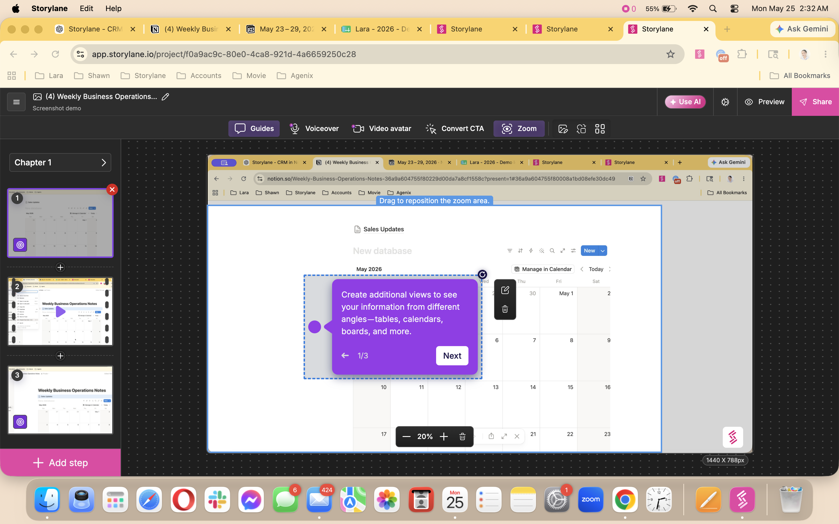This screenshot has height=524, width=839.
Task: Click the view settings sliders icon
Action: (573, 251)
